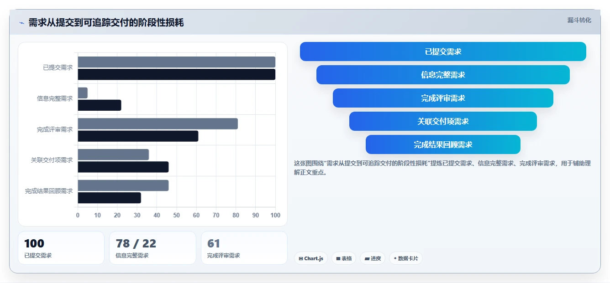Click the 进度 tag chip
Viewport: 610px width, 283px height.
coord(373,258)
